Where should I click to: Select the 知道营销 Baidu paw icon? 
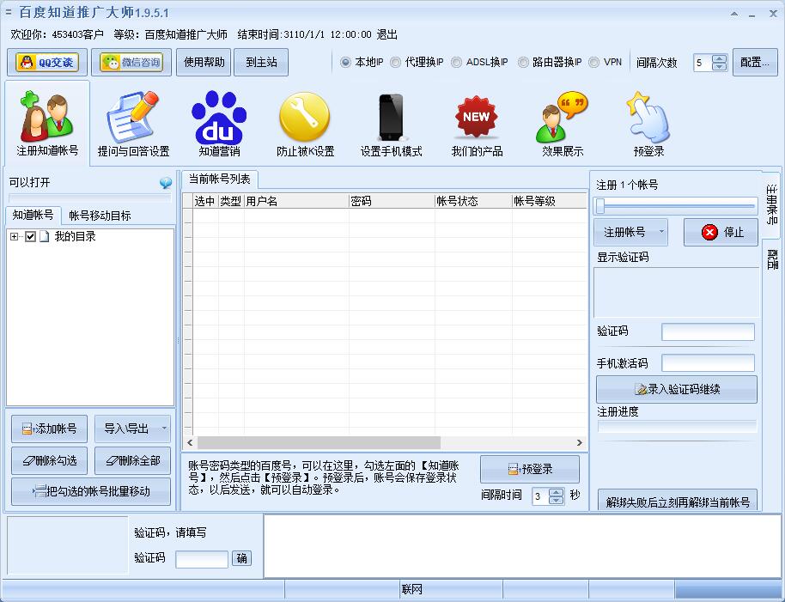(219, 123)
